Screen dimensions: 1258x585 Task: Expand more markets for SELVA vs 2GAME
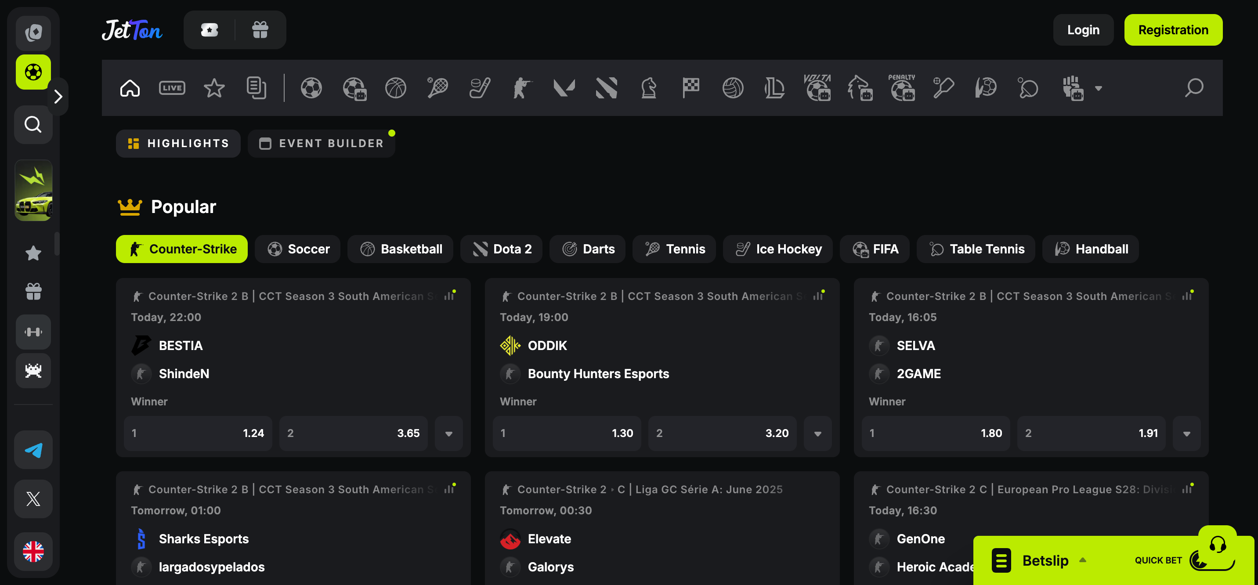click(x=1187, y=433)
